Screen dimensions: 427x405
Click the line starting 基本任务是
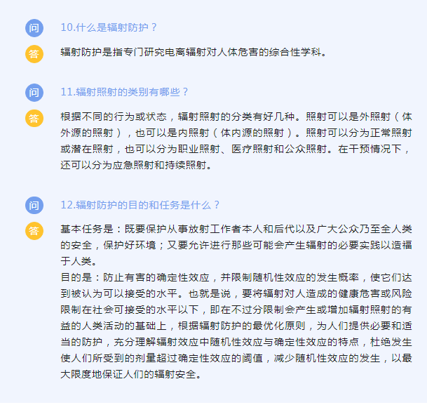pyautogui.click(x=236, y=229)
